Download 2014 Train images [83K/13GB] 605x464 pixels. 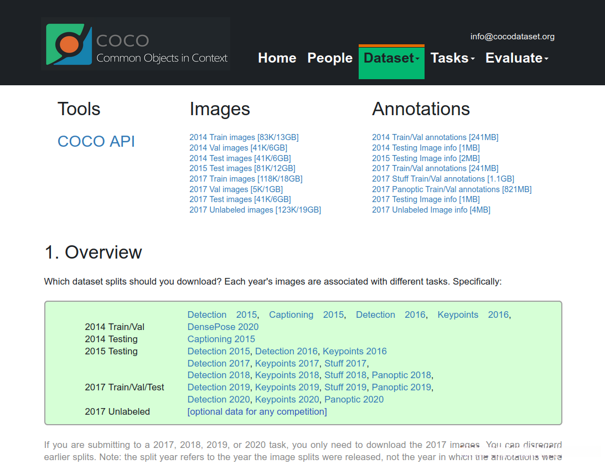coord(244,137)
